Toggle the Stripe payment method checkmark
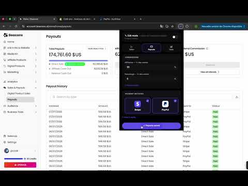The height and width of the screenshot is (186, 248). point(148,101)
